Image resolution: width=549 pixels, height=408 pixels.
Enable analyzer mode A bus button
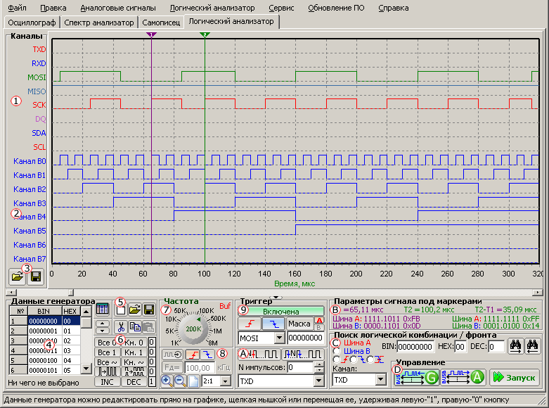tap(463, 377)
